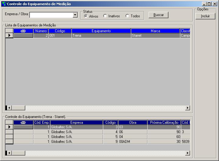This screenshot has width=219, height=161.
Task: Open the Empresa / Obra dropdown
Action: pos(75,15)
